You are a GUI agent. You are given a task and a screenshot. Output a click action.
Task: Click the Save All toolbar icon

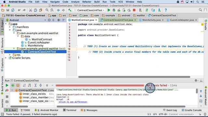point(8,10)
